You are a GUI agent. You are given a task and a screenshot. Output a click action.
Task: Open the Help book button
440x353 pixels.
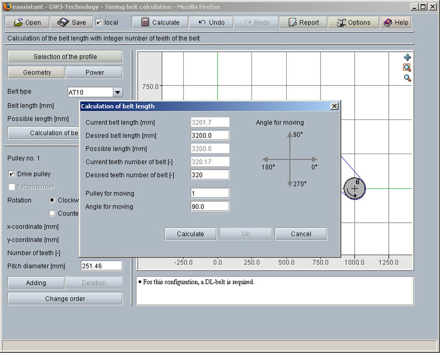coord(395,22)
